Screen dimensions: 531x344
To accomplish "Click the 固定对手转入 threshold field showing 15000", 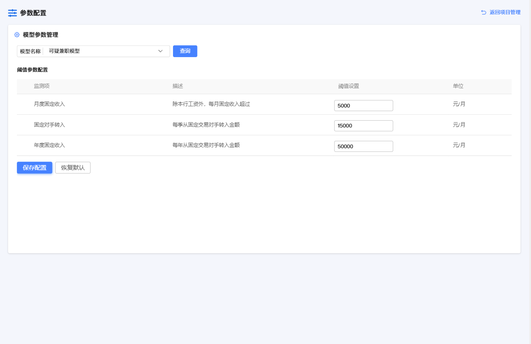I will [363, 126].
